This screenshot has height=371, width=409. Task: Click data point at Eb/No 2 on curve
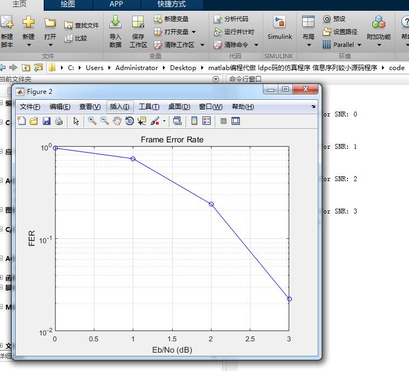[212, 204]
